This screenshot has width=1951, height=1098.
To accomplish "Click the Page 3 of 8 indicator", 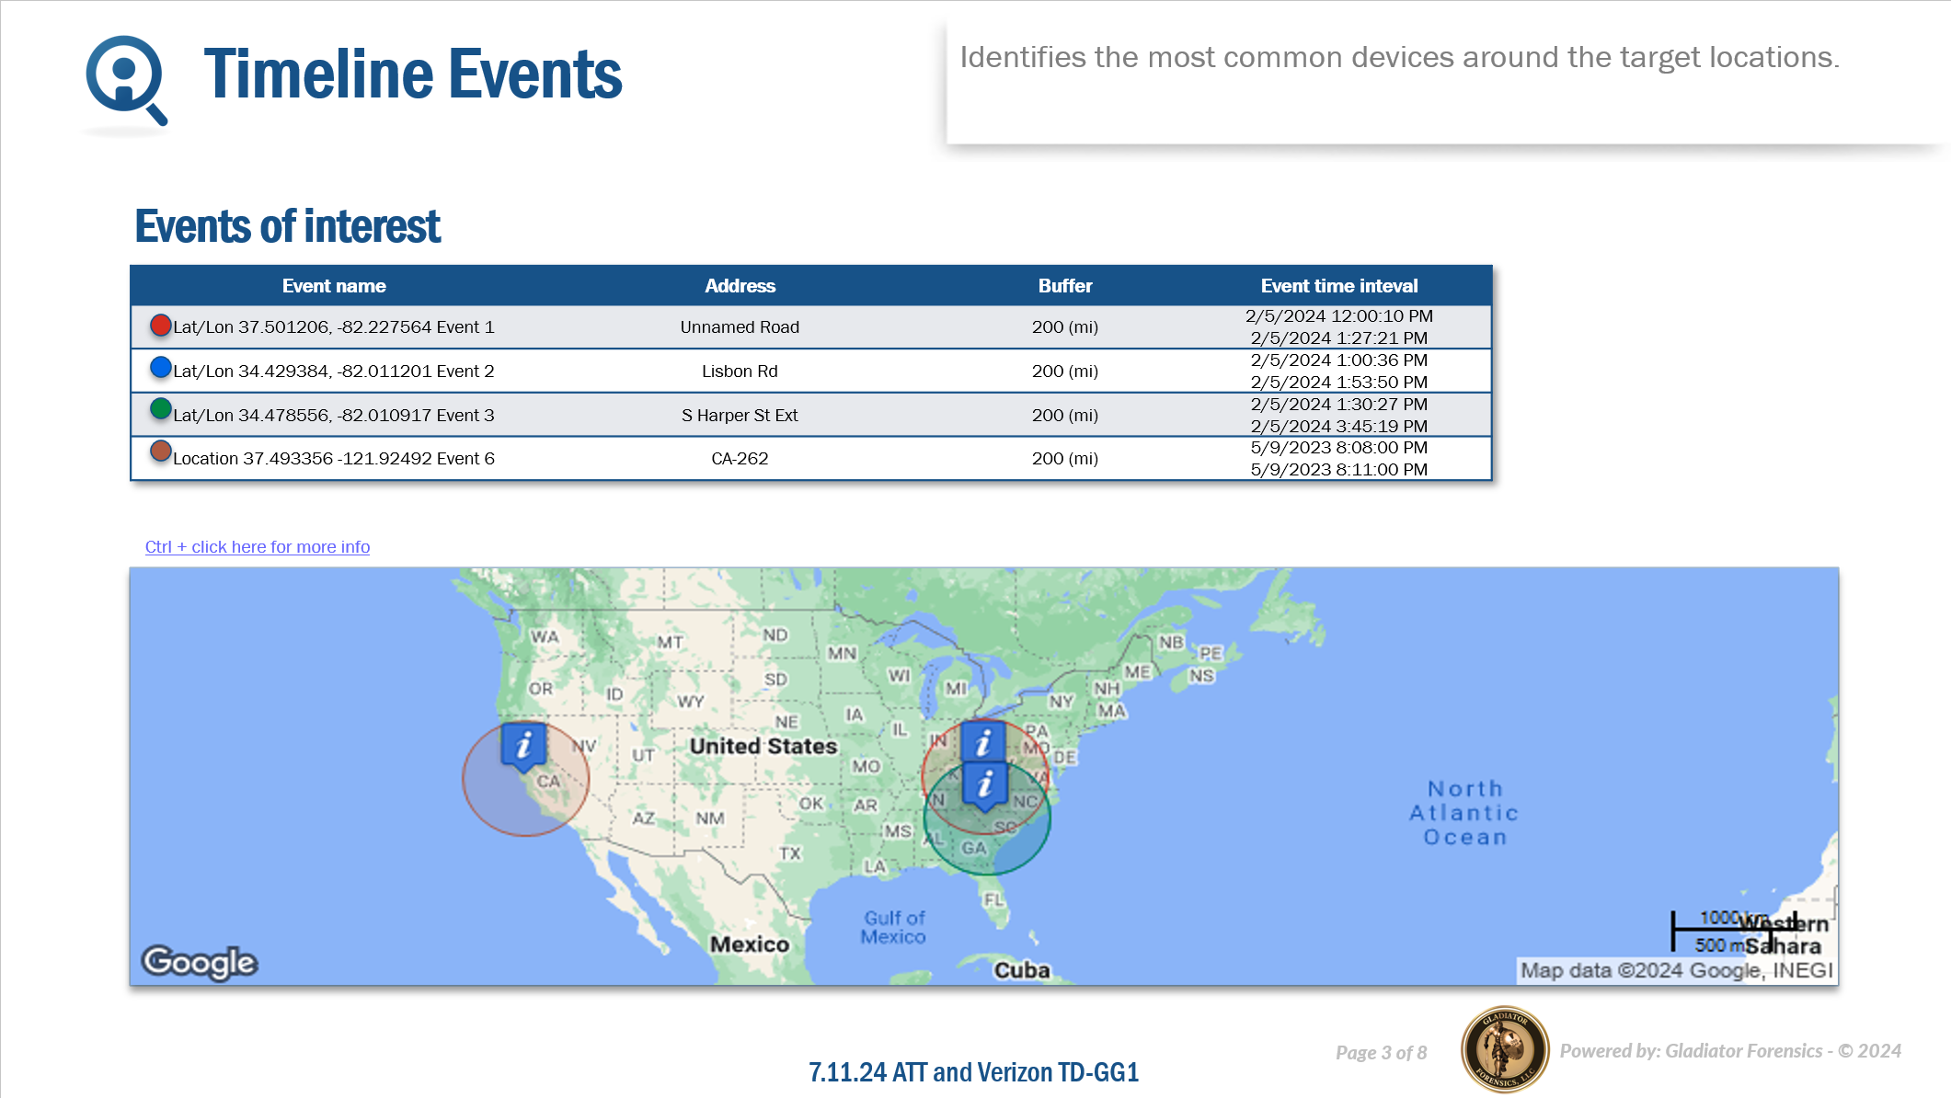I will point(1381,1052).
